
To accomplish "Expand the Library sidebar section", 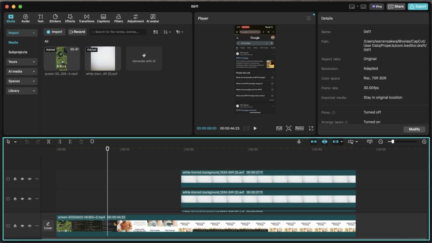I will coord(22,91).
